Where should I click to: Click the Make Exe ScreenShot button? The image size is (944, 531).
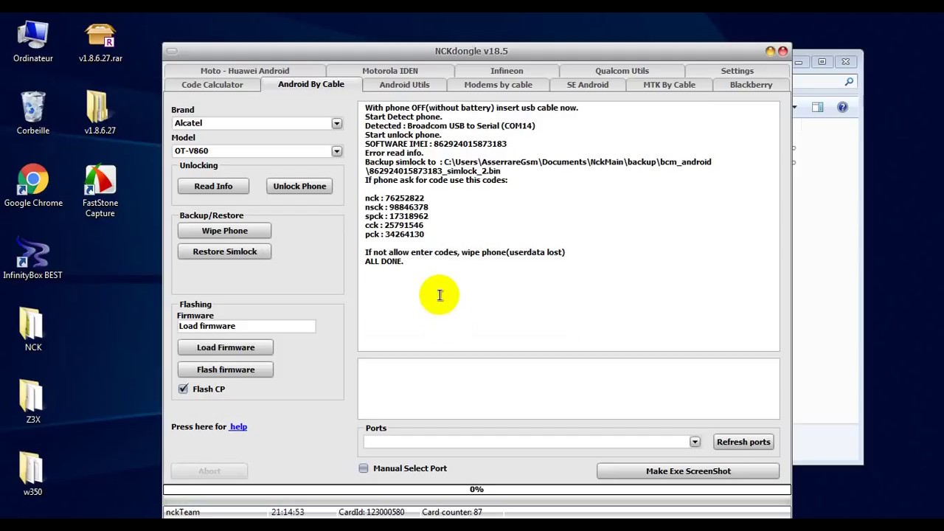pyautogui.click(x=688, y=471)
